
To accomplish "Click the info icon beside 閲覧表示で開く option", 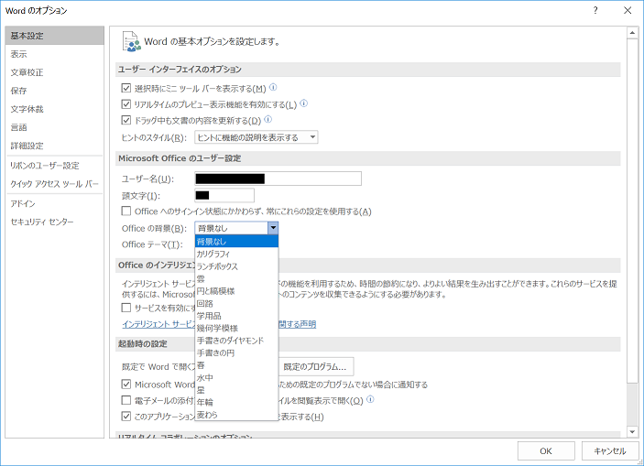I will (370, 399).
